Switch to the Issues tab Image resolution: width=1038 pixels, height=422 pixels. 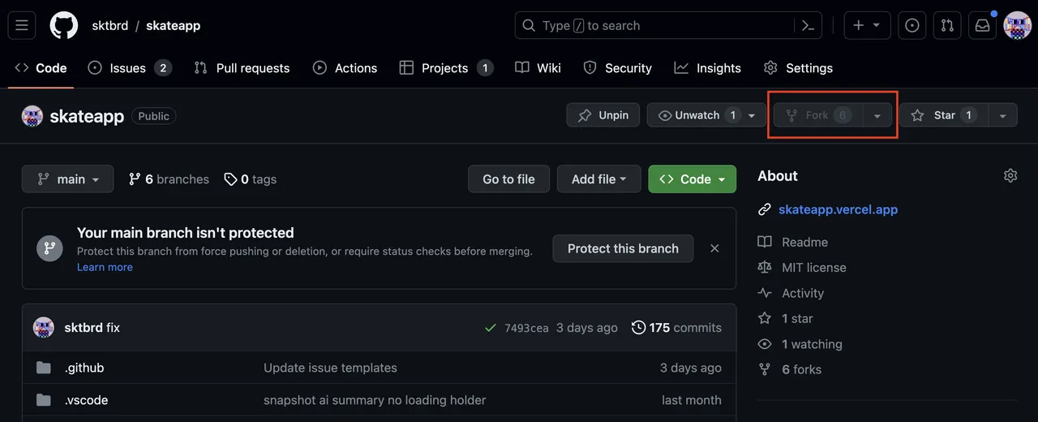(130, 68)
